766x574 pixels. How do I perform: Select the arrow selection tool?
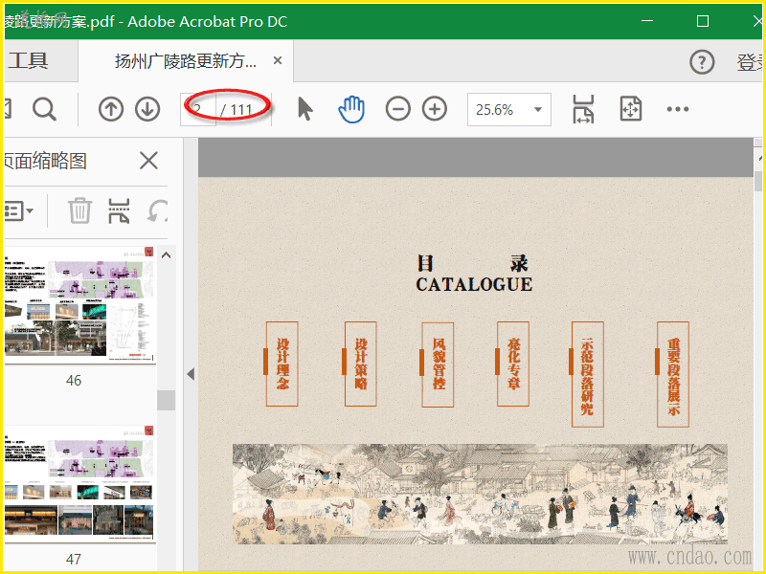[304, 108]
